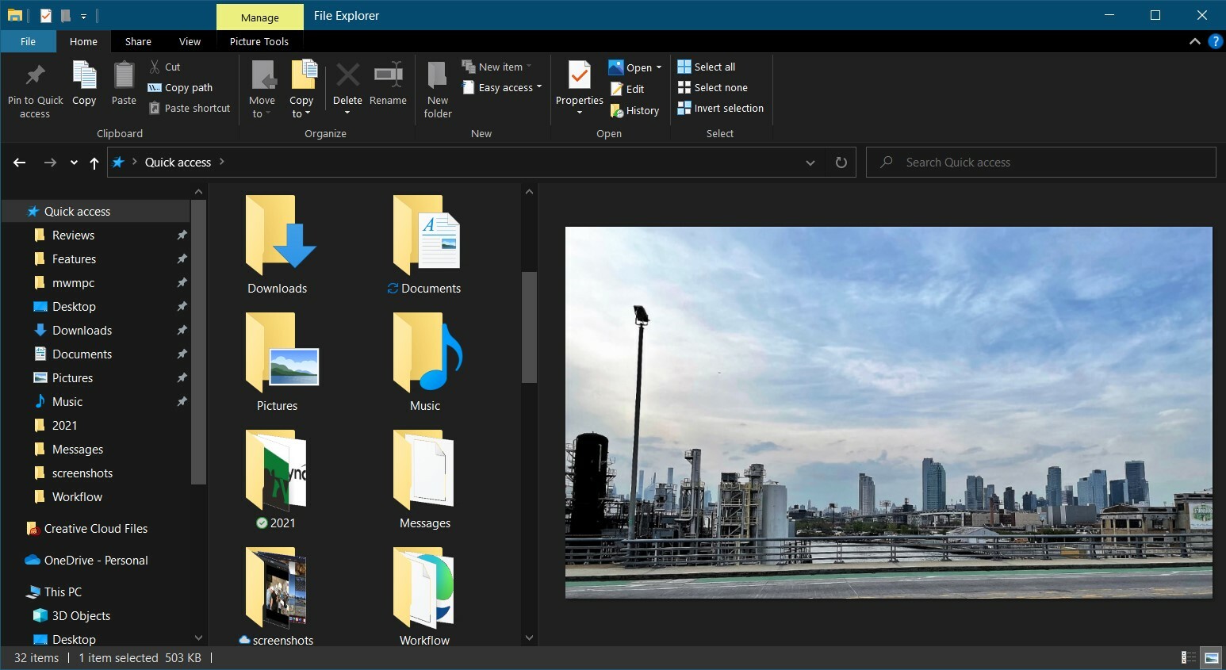
Task: Open Creative Cloud Files in sidebar
Action: (x=95, y=529)
